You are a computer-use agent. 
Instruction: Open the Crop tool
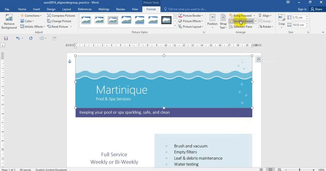(281, 21)
